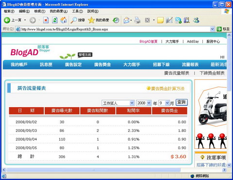Click the gray square toolbar icon right of printer
The height and width of the screenshot is (180, 233).
point(147,20)
